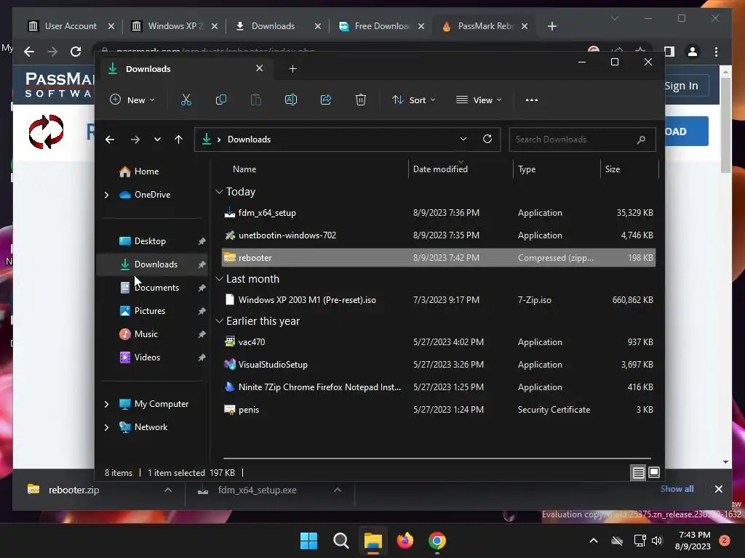Open Windows Start menu
This screenshot has width=745, height=558.
pyautogui.click(x=308, y=541)
